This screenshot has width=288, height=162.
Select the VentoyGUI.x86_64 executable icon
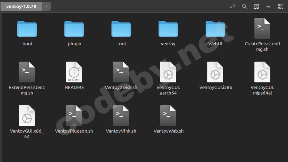27,116
